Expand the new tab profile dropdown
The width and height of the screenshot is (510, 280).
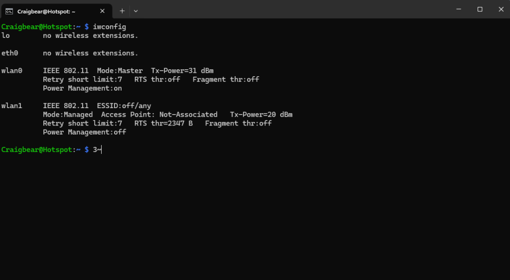135,10
